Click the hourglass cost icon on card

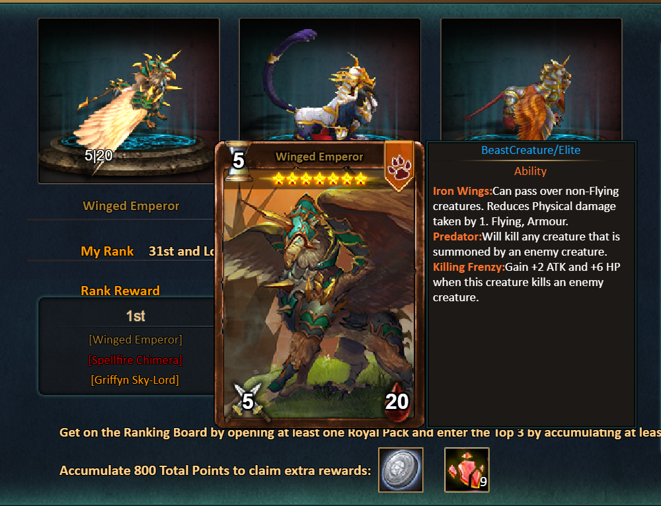click(238, 161)
